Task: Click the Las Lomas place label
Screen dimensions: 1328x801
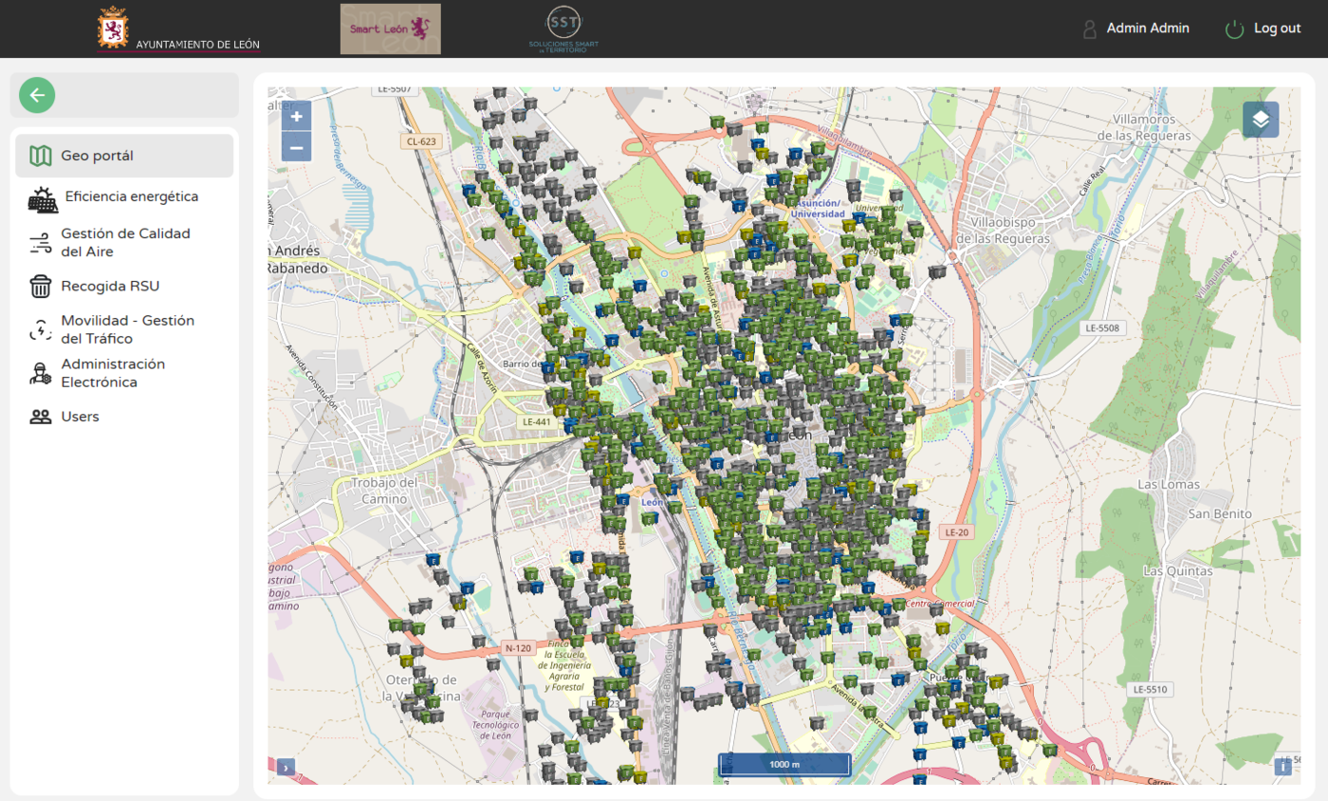Action: [x=1170, y=484]
